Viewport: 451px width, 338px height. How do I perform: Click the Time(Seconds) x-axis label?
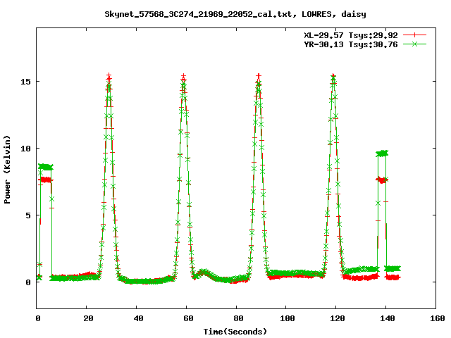(x=235, y=332)
